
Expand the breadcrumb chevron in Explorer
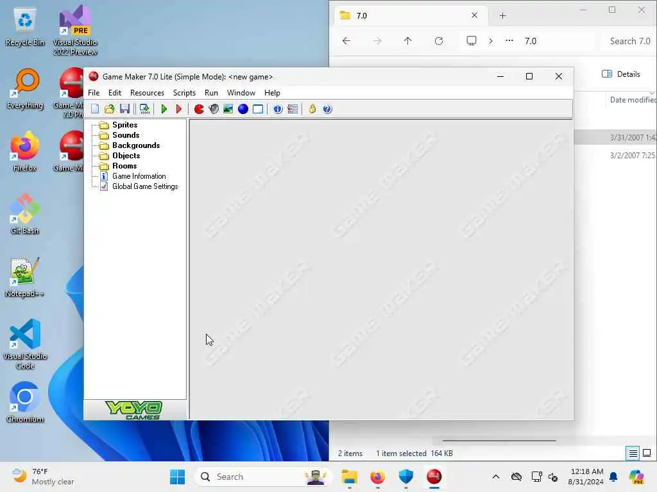(491, 41)
